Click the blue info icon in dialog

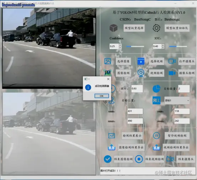[x=88, y=87]
